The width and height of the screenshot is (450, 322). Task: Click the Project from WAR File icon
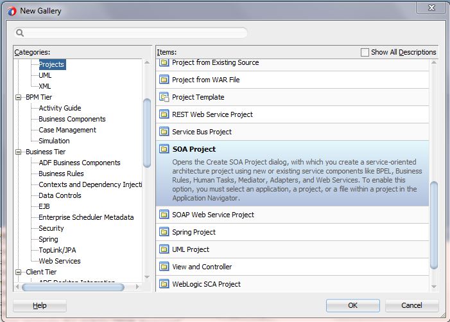click(x=164, y=80)
